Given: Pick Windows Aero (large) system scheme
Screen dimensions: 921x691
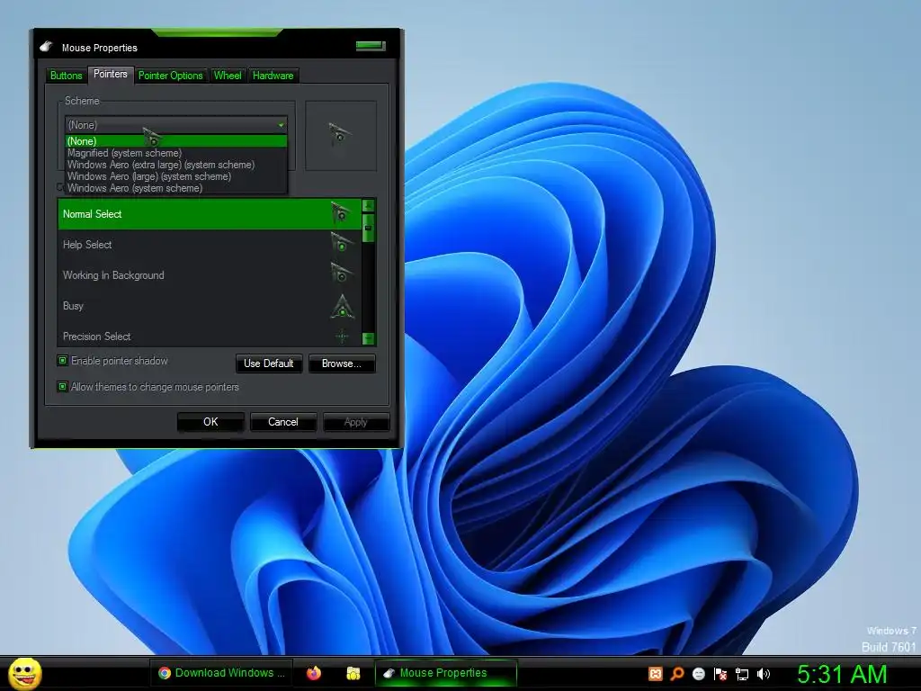Looking at the screenshot, I should [175, 176].
